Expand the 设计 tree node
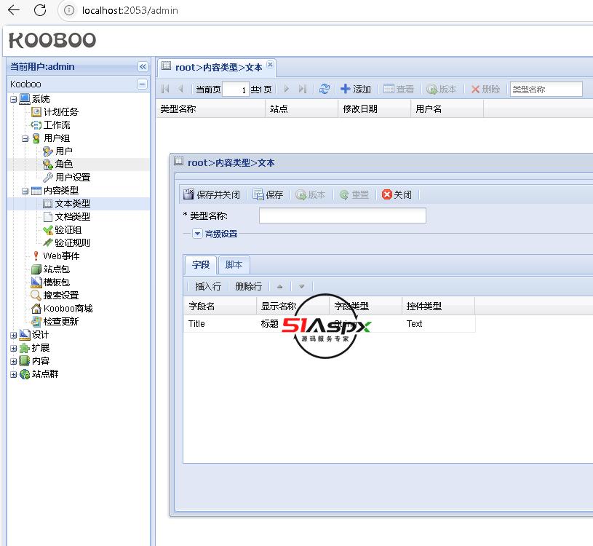Image resolution: width=593 pixels, height=546 pixels. (x=14, y=335)
